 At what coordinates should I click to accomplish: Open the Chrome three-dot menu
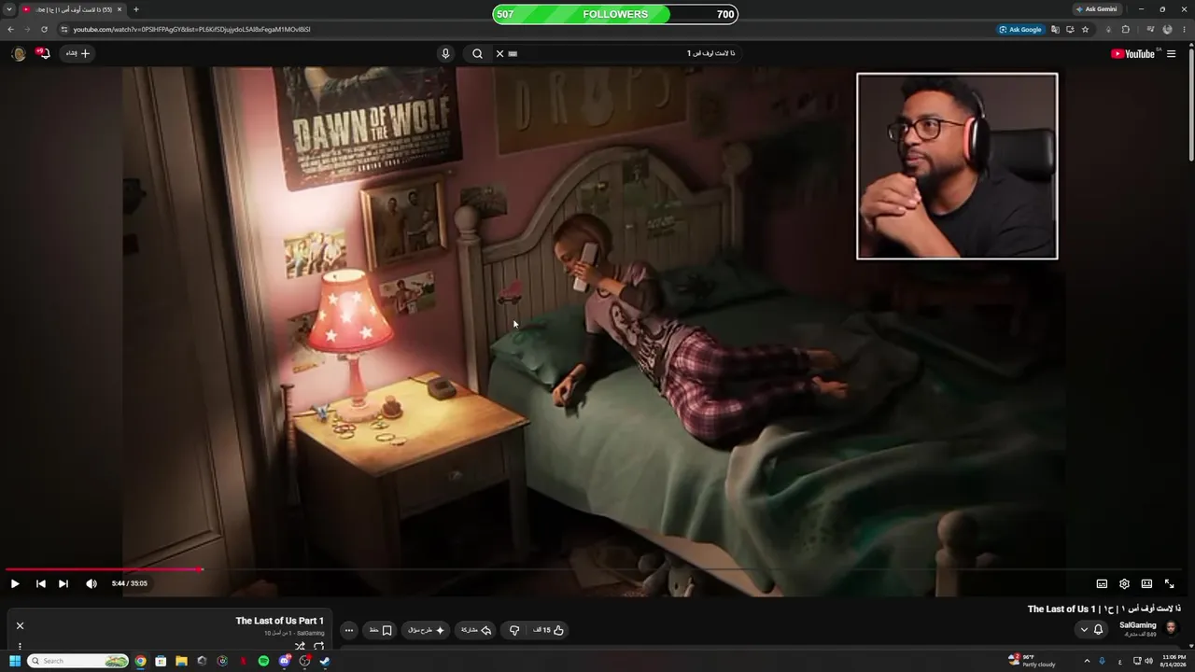pyautogui.click(x=1184, y=29)
